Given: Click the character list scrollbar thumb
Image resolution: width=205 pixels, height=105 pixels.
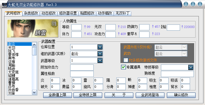Looking at the screenshot, I should click(34, 51).
